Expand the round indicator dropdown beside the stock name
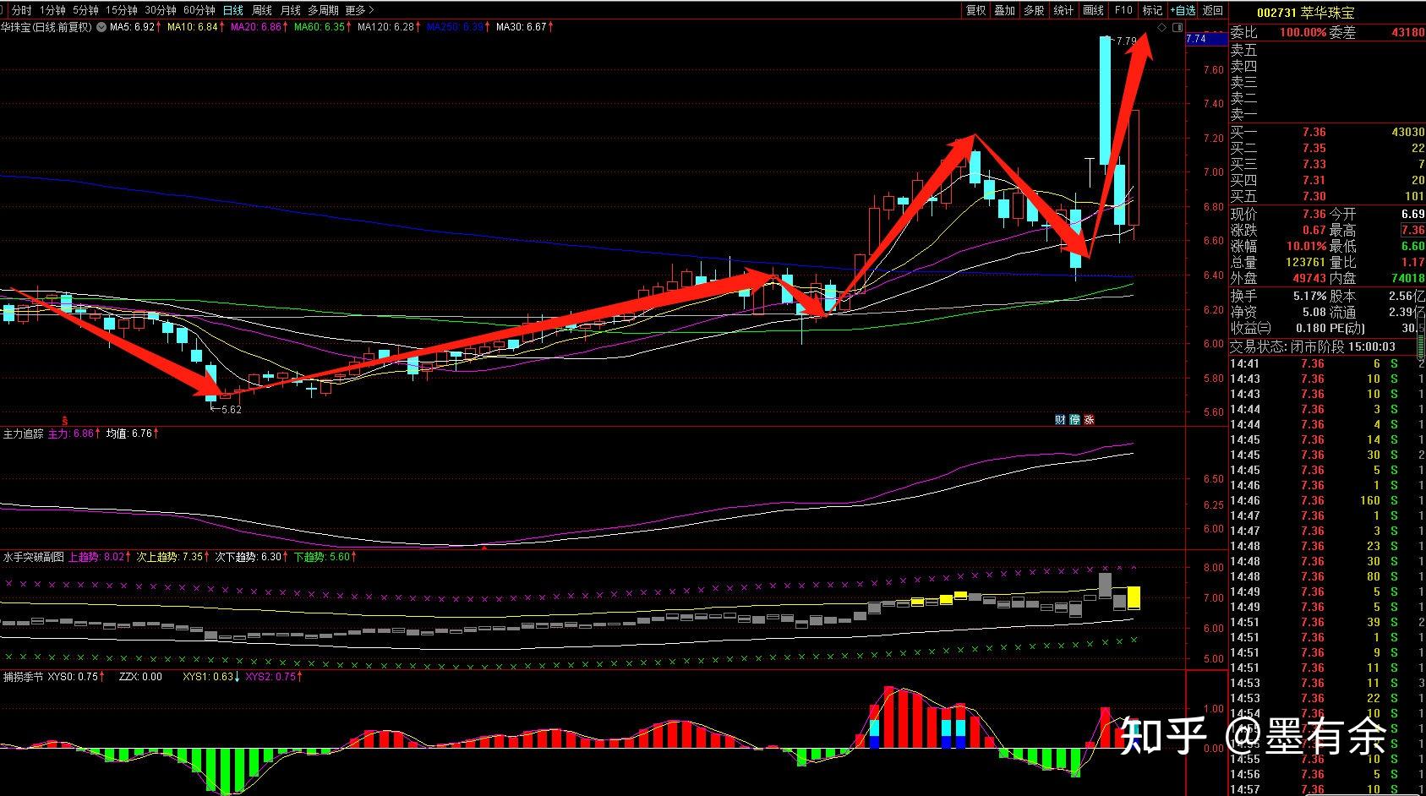This screenshot has height=796, width=1426. tap(101, 27)
